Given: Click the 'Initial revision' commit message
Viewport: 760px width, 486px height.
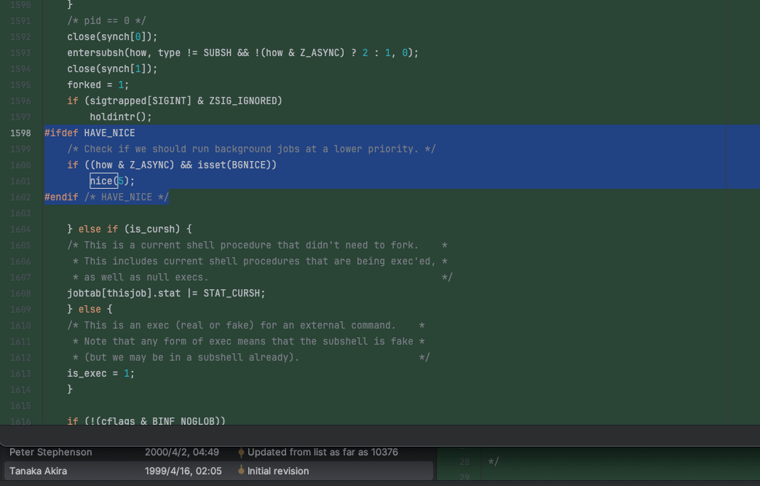Looking at the screenshot, I should [x=278, y=471].
